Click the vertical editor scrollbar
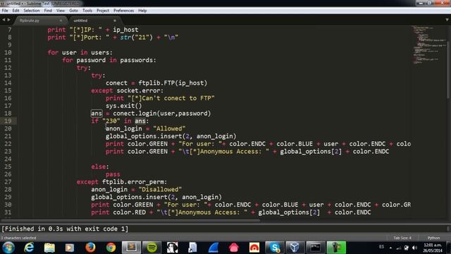 448,71
